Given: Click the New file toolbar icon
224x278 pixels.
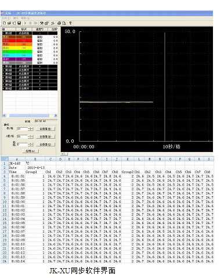Looking at the screenshot, I should click(x=4, y=23).
